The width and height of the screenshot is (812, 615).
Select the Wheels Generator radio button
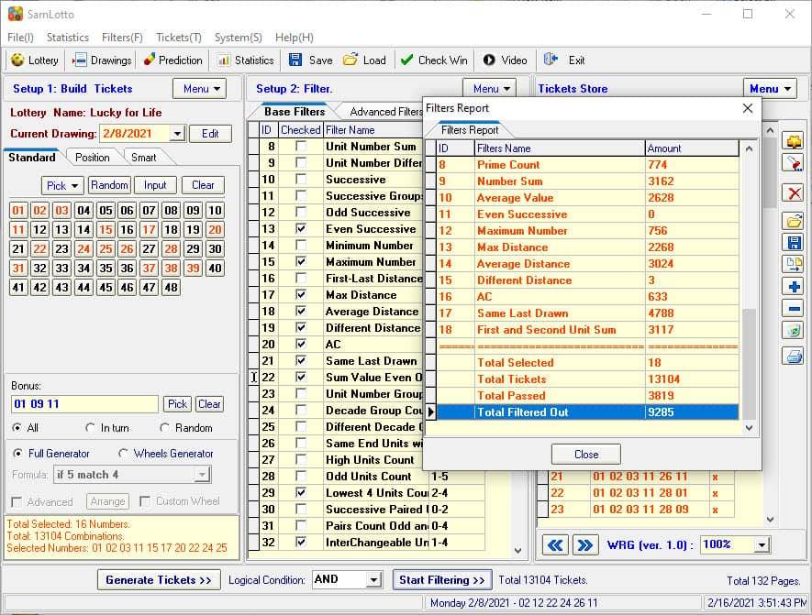pyautogui.click(x=123, y=453)
